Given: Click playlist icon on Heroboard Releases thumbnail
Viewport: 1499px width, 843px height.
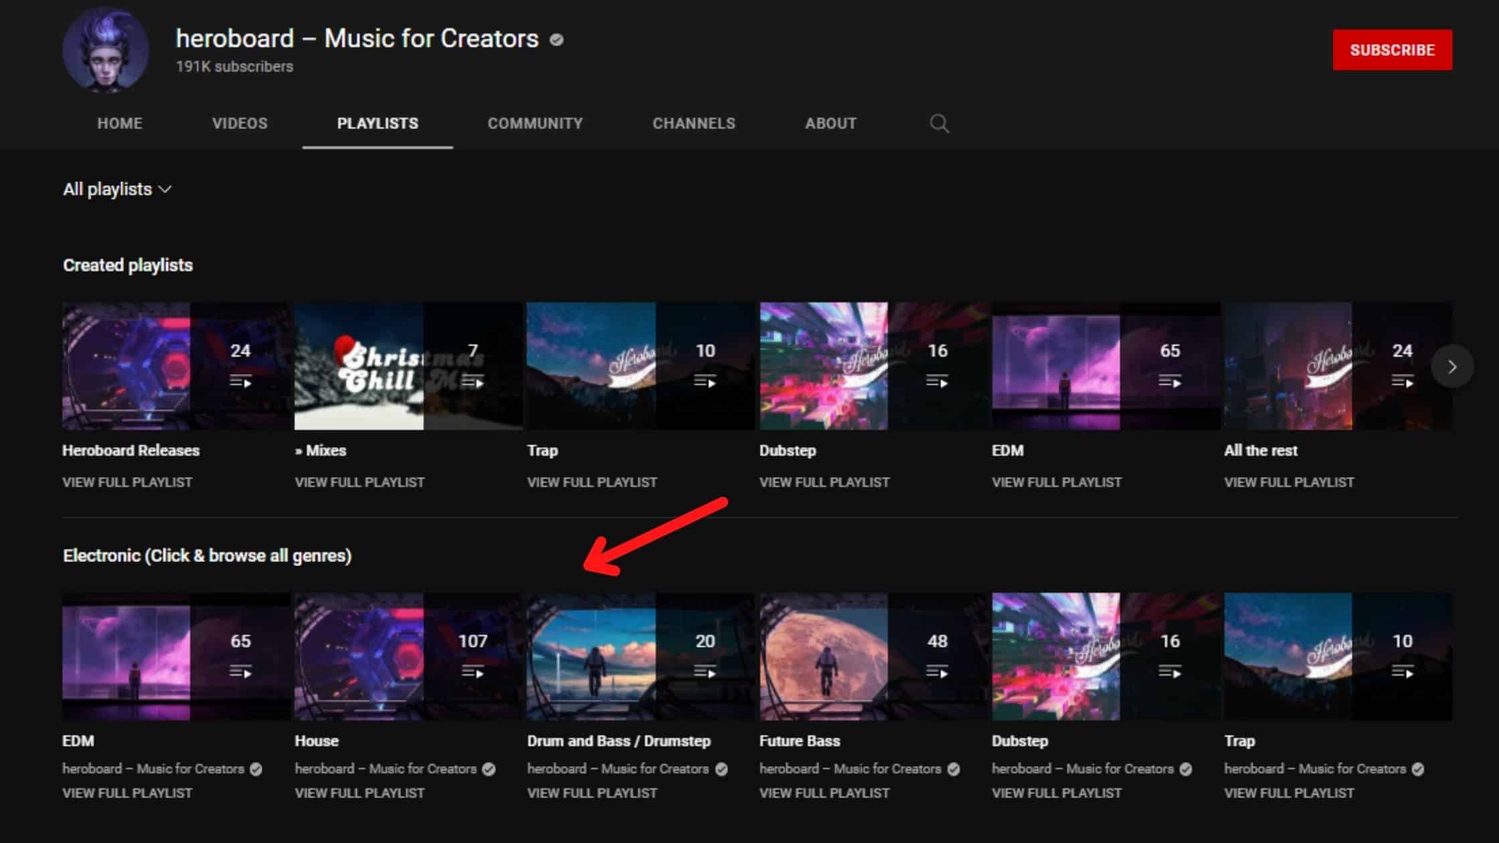Looking at the screenshot, I should click(x=240, y=381).
